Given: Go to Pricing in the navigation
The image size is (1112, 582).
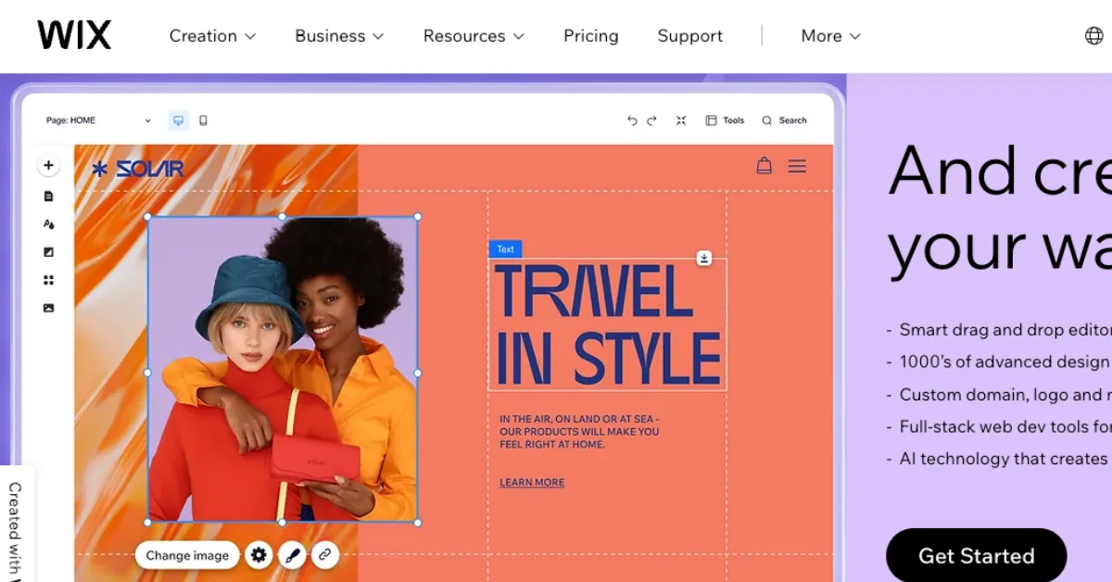Looking at the screenshot, I should (x=590, y=36).
